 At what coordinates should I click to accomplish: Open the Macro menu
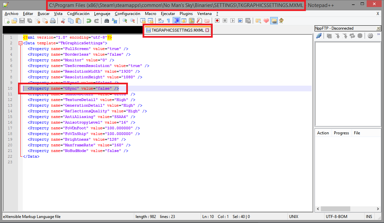pos(150,14)
